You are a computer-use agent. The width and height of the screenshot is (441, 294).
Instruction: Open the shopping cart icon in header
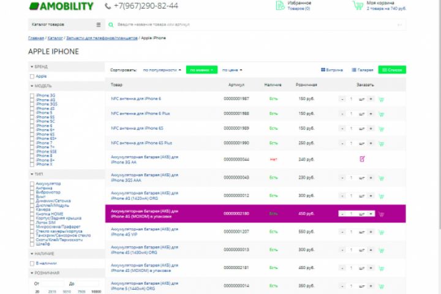tap(358, 5)
